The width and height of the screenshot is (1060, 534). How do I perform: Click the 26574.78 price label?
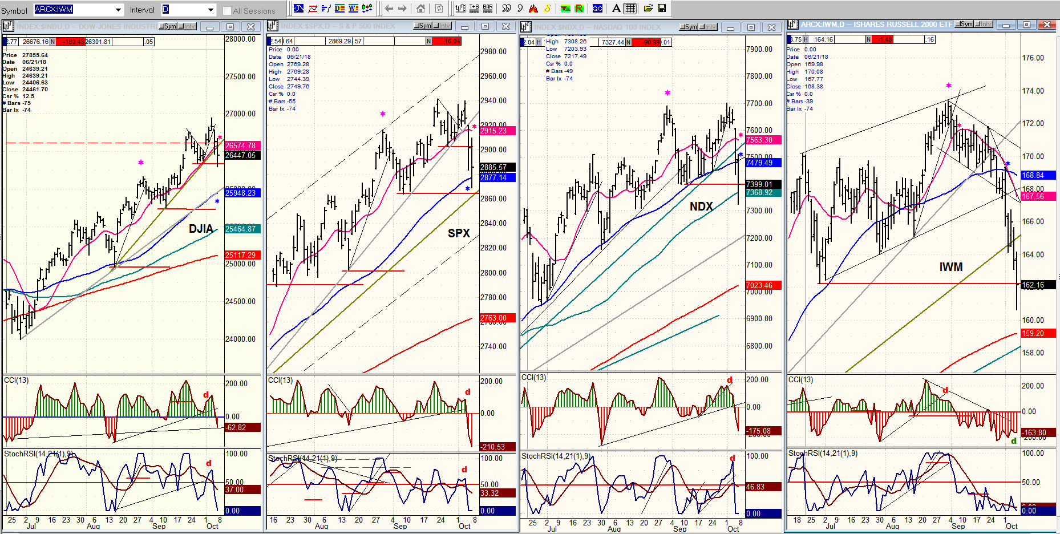coord(242,145)
